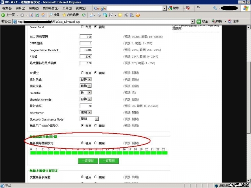Enable wireless user WEB GUI access radio
Image resolution: width=251 pixels, height=188 pixels.
[82, 126]
